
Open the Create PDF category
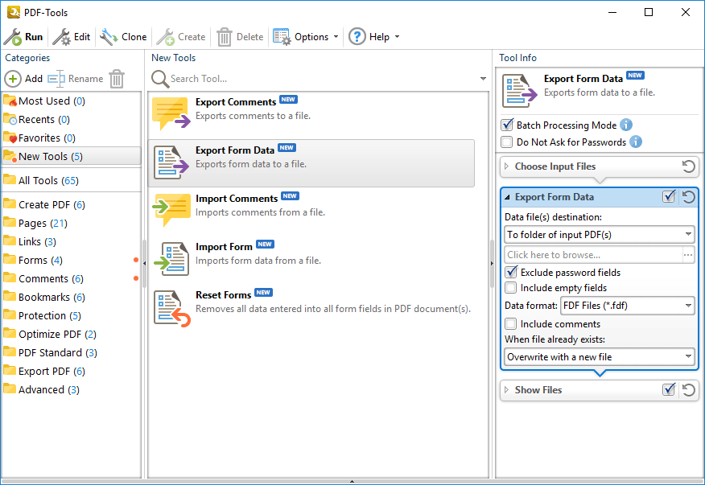click(x=71, y=204)
